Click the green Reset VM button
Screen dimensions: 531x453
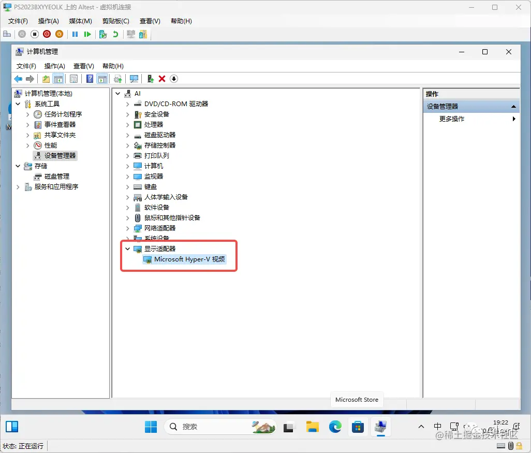click(87, 34)
